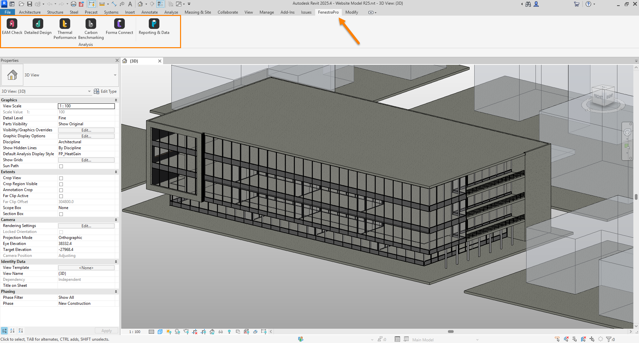
Task: Open Reporting & Data tool
Action: tap(154, 24)
